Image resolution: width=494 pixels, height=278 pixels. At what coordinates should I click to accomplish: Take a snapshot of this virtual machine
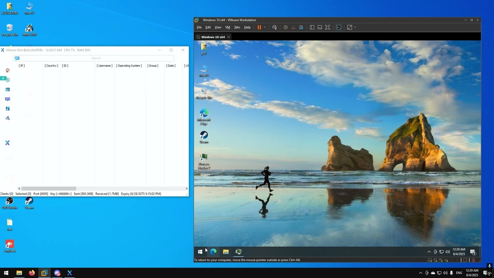tap(286, 27)
